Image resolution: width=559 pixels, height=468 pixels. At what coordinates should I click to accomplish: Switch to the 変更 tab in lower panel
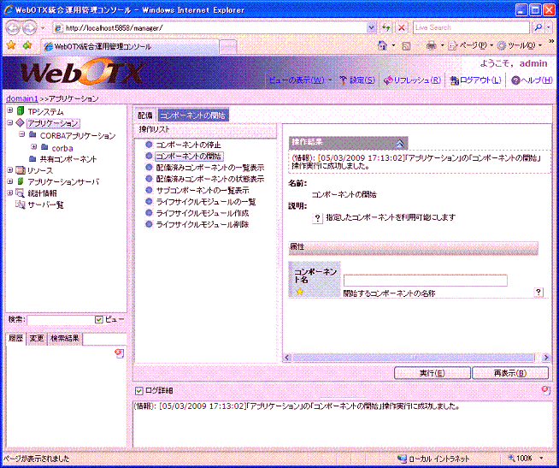(37, 339)
